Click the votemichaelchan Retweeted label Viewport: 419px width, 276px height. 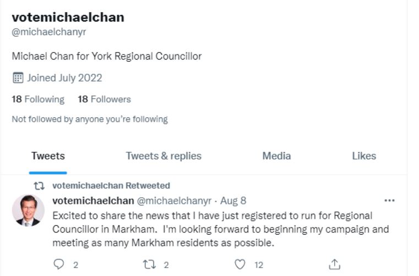coord(111,186)
